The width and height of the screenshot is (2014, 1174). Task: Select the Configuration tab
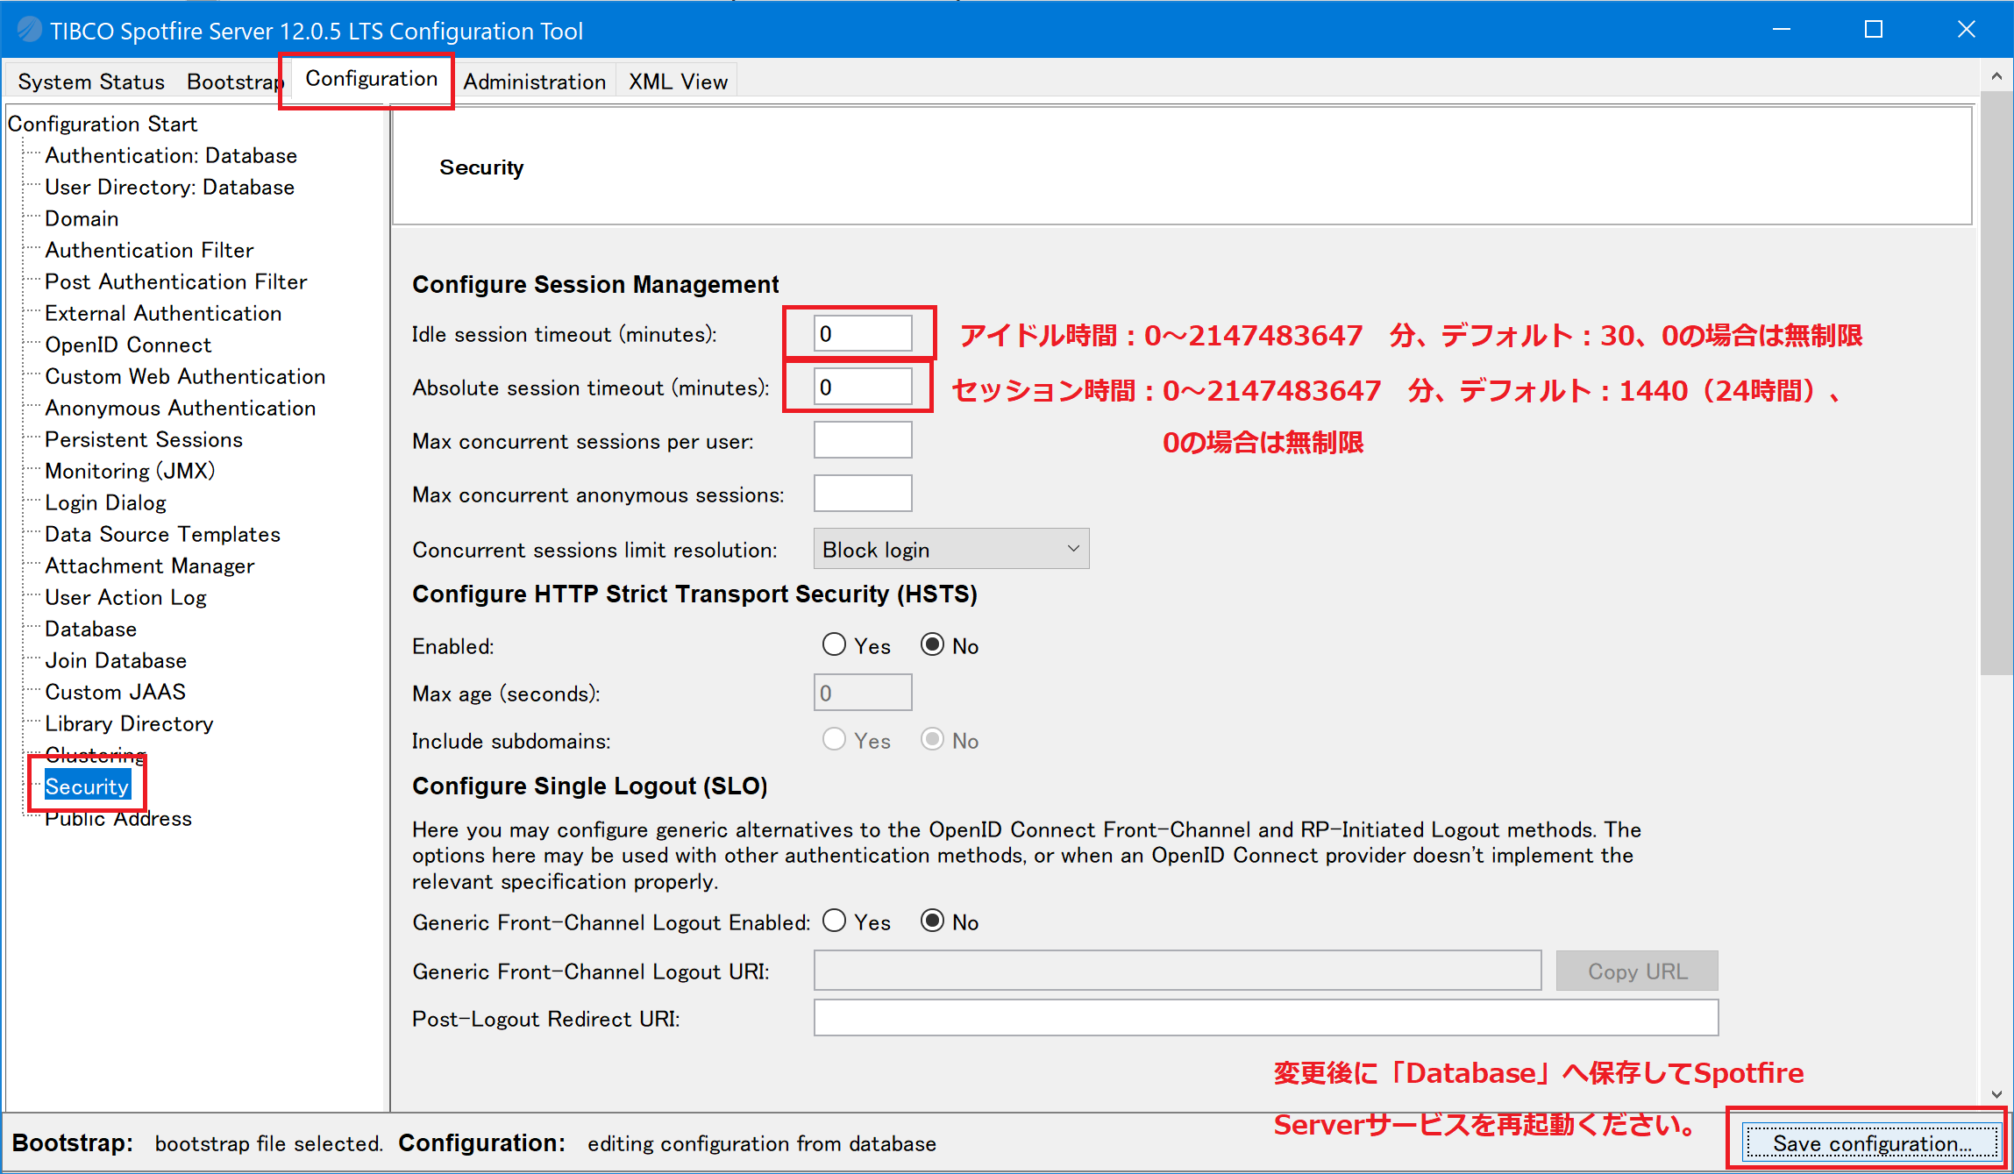[x=371, y=79]
